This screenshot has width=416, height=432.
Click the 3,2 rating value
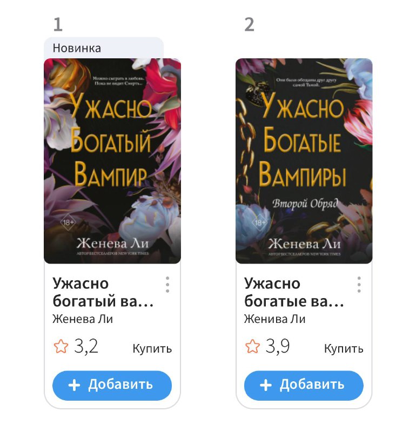point(86,346)
